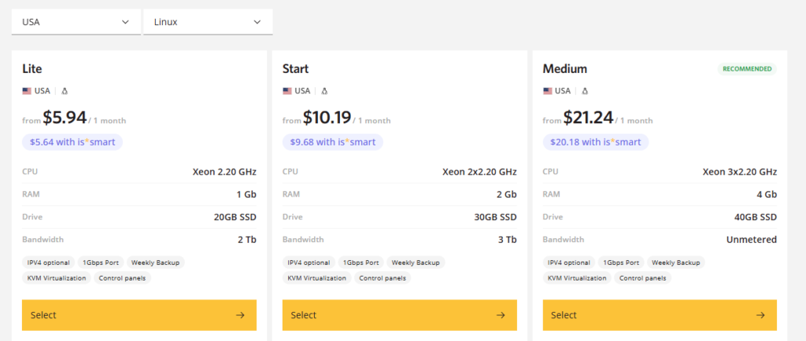Click the $10.19 price
This screenshot has width=806, height=341.
327,118
